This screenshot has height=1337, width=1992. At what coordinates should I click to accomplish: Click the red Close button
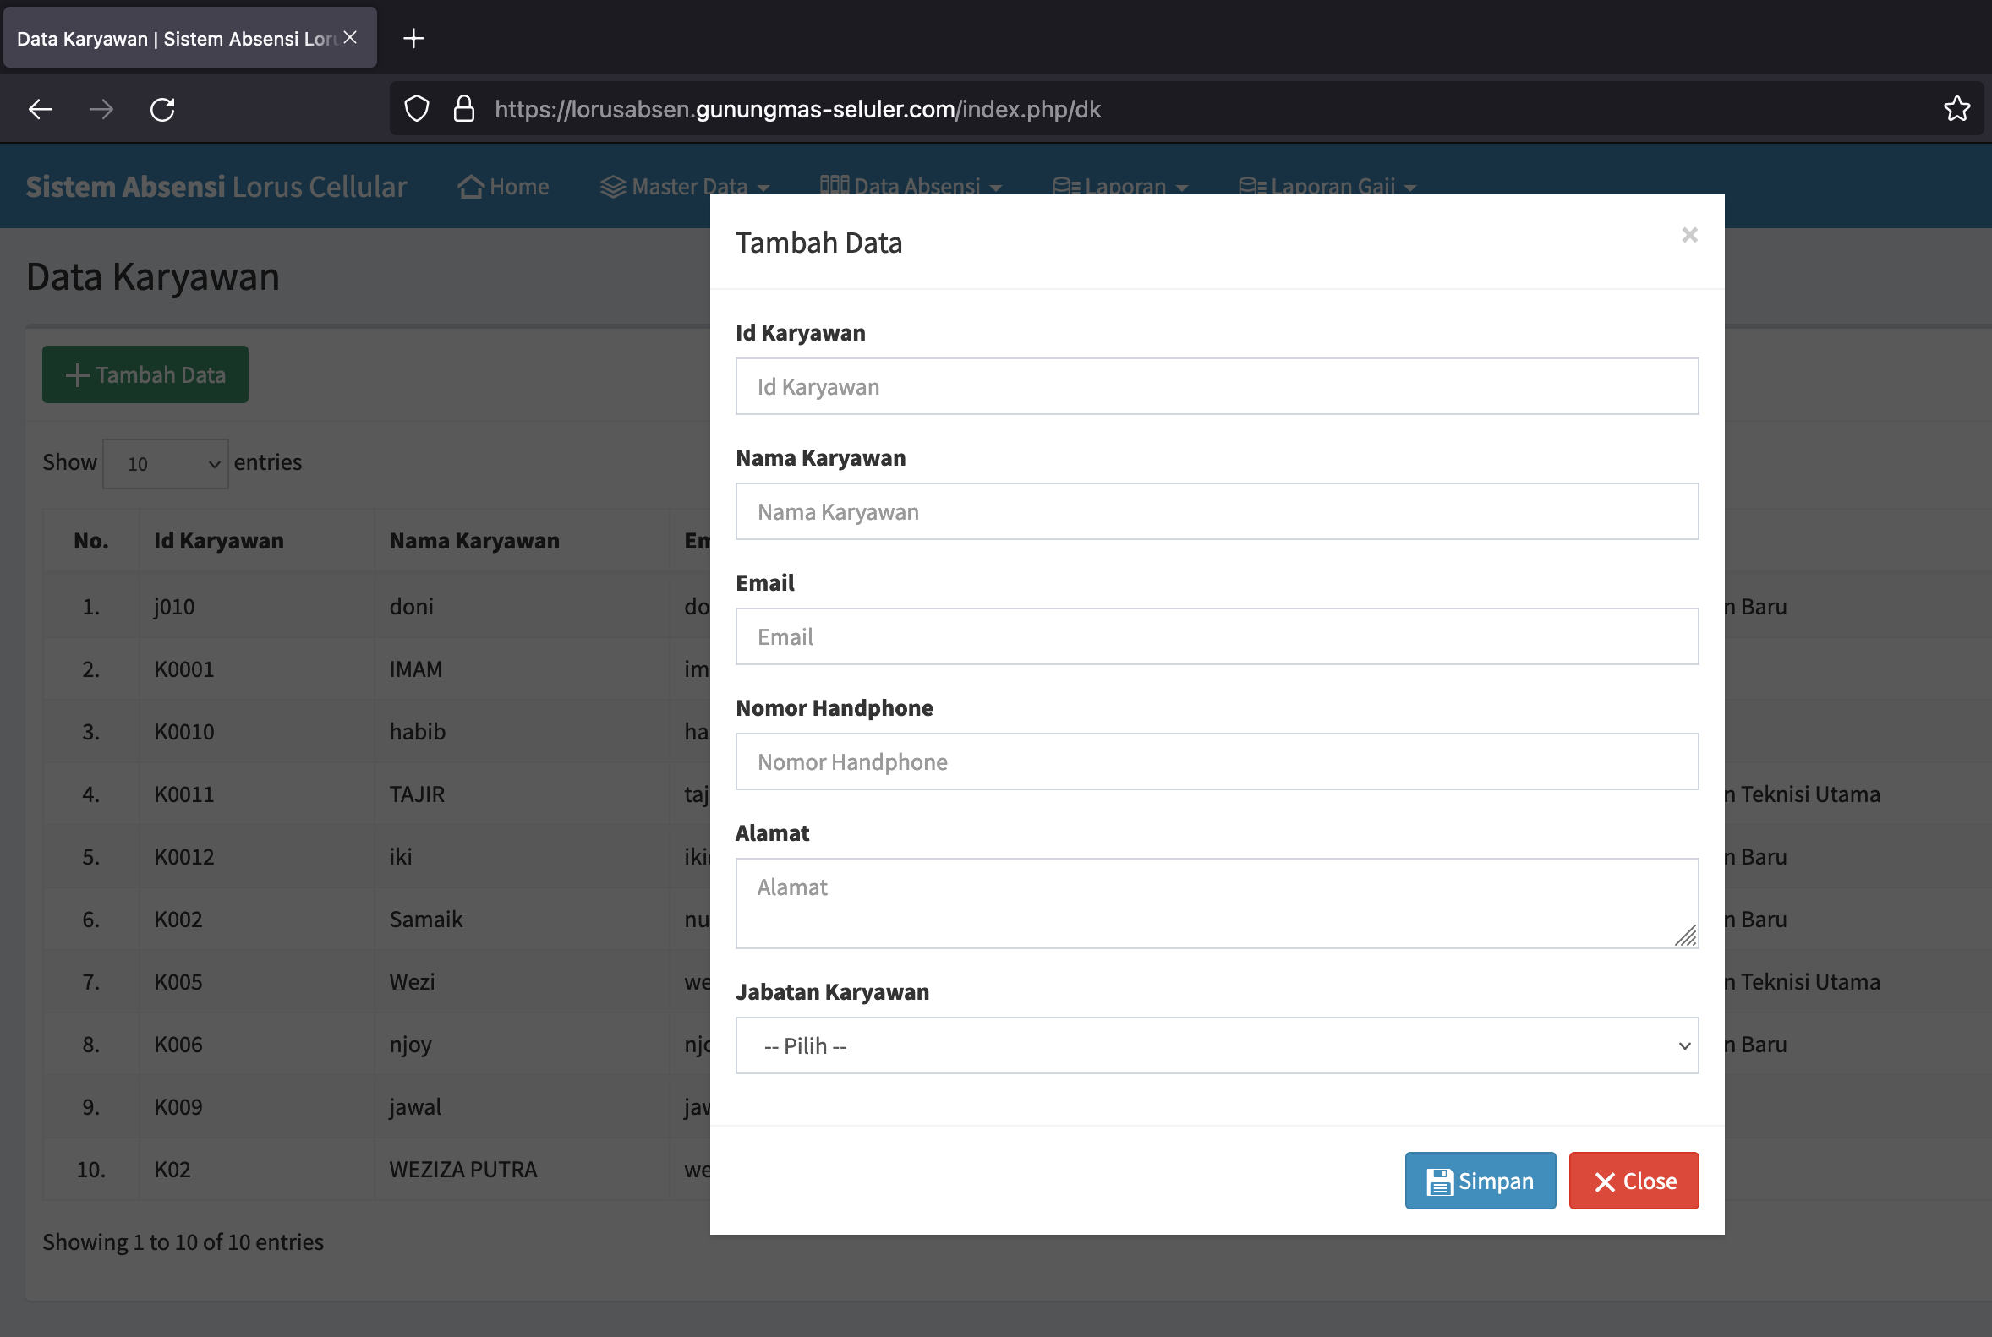[x=1634, y=1181]
